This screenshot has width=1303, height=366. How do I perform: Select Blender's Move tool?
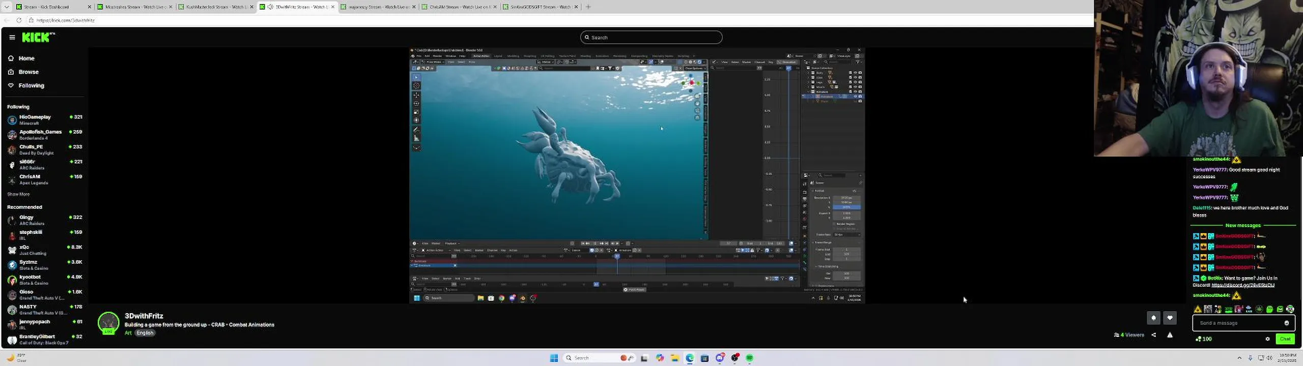[416, 95]
